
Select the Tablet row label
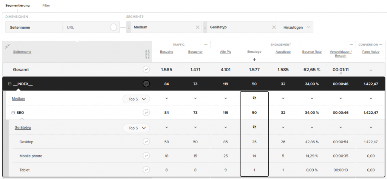(x=25, y=170)
